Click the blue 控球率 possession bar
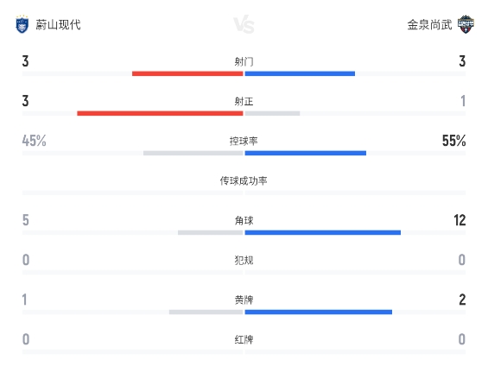 pyautogui.click(x=305, y=153)
